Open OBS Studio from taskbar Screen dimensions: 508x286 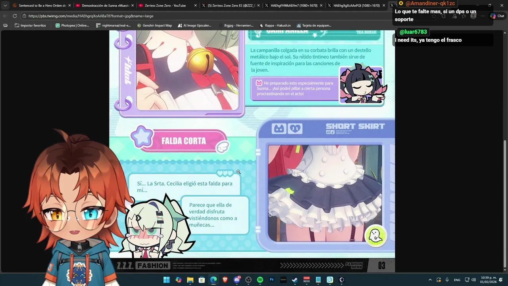tap(248, 280)
